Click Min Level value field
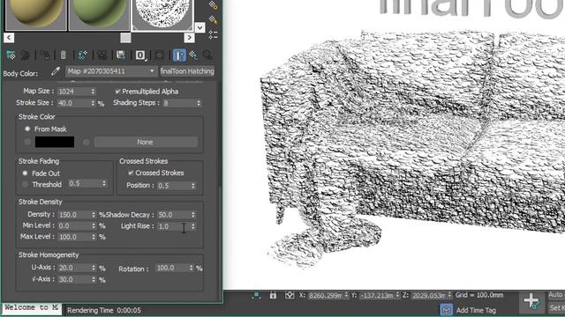The width and height of the screenshot is (565, 317). [x=74, y=225]
